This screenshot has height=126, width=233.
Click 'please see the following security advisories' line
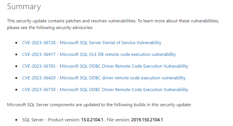pos(50,28)
